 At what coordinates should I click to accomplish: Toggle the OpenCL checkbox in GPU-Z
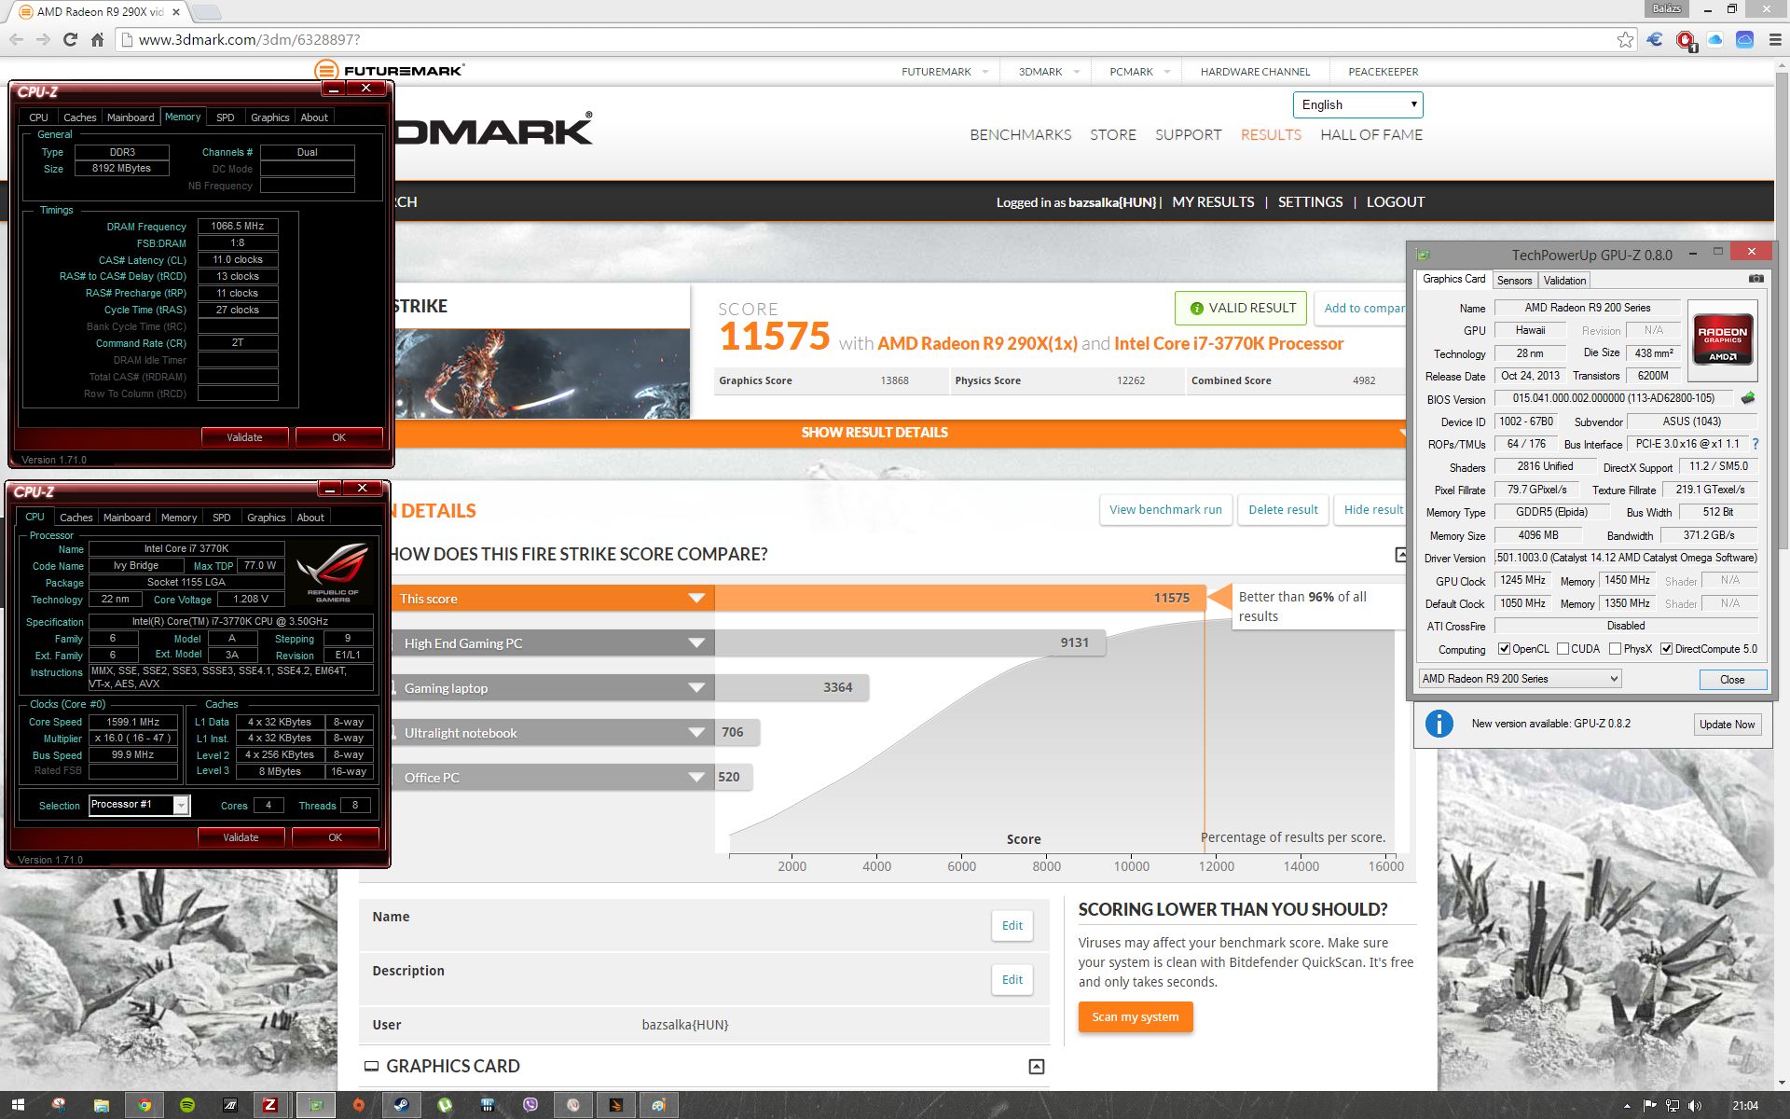coord(1504,649)
